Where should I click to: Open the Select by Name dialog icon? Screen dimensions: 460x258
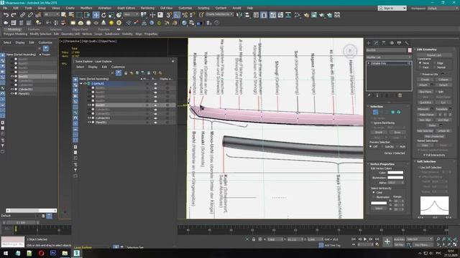point(71,15)
